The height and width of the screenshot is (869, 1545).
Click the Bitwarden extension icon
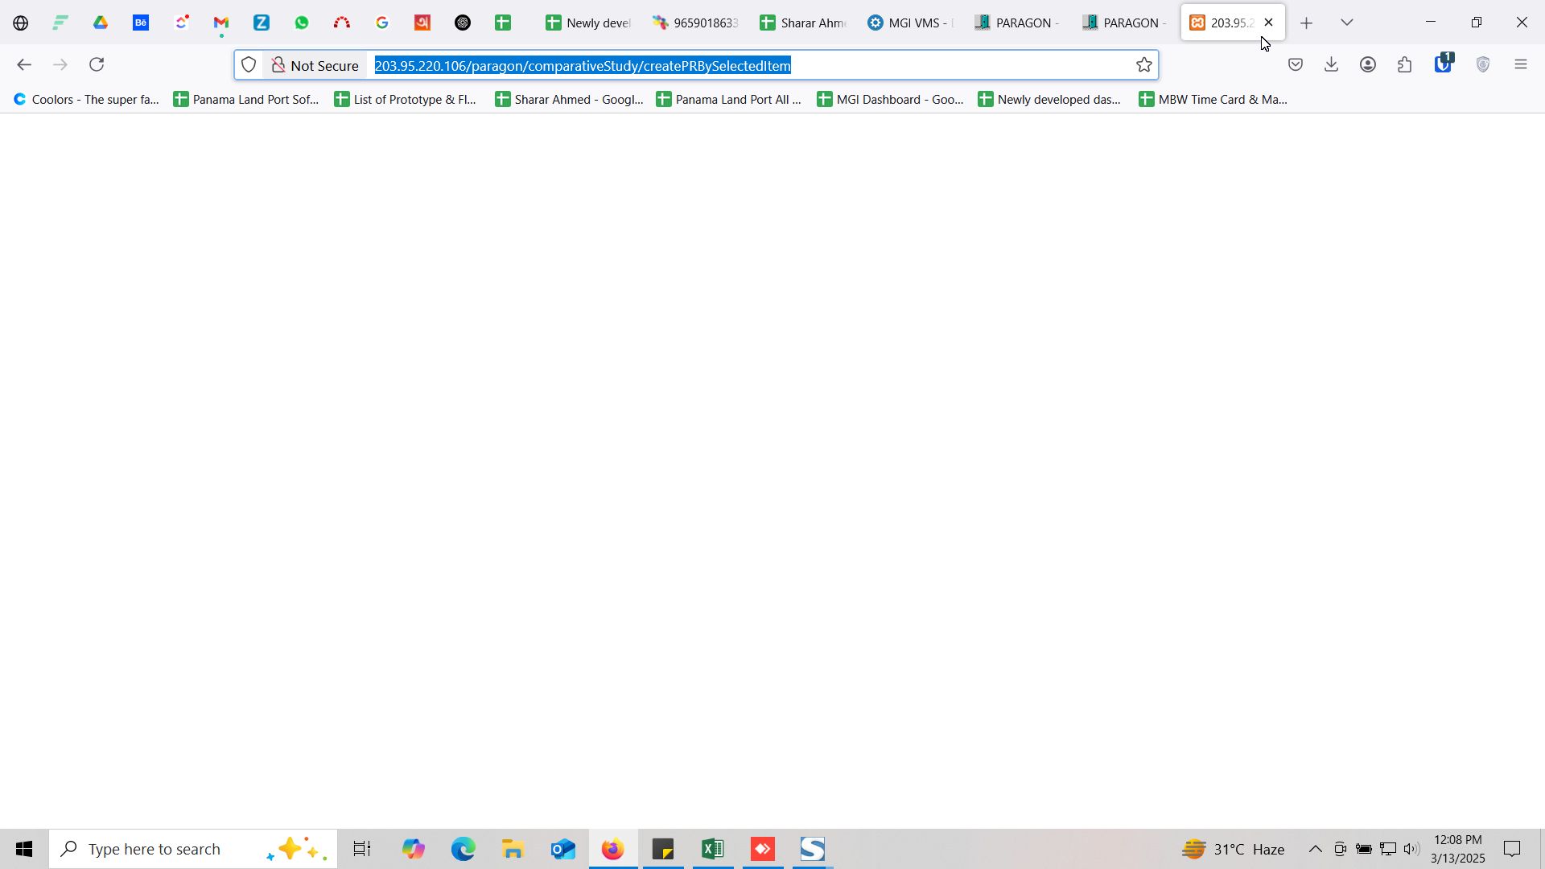coord(1443,64)
